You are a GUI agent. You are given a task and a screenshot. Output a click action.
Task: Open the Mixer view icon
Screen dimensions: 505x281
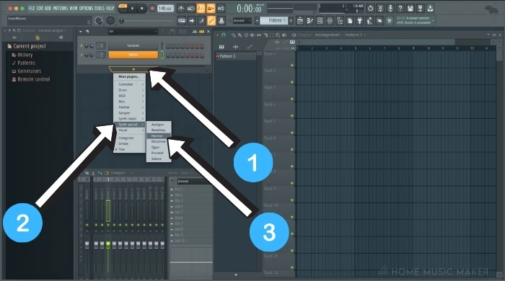(x=330, y=21)
